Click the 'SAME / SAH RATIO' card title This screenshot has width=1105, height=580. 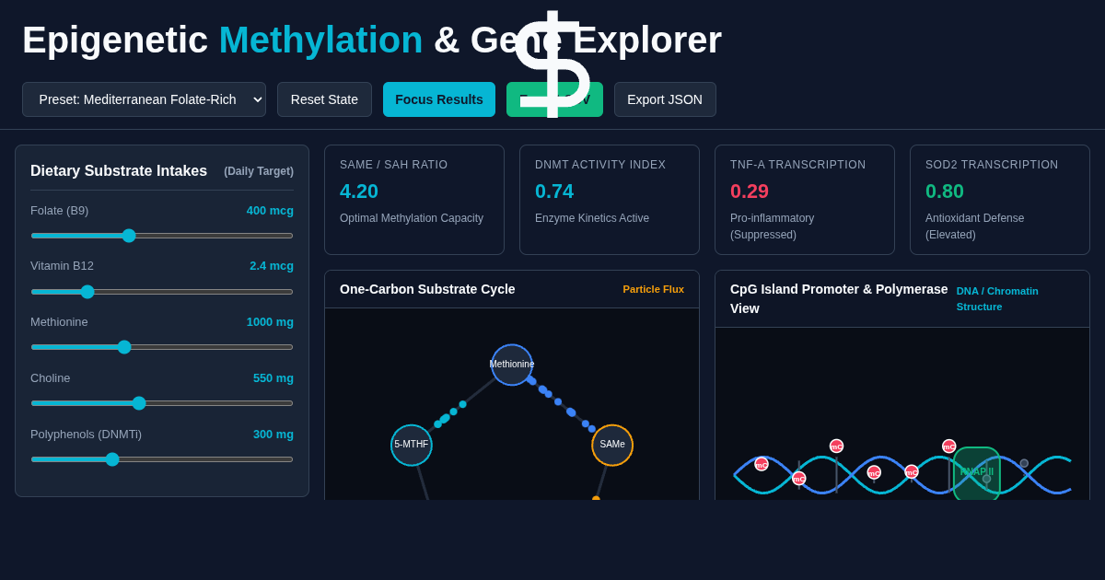(394, 165)
